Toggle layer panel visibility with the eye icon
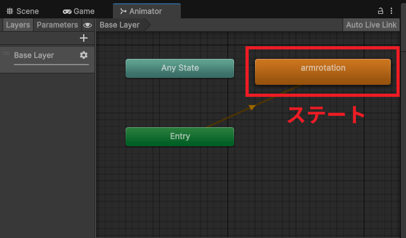Viewport: 406px width, 238px height. 88,25
